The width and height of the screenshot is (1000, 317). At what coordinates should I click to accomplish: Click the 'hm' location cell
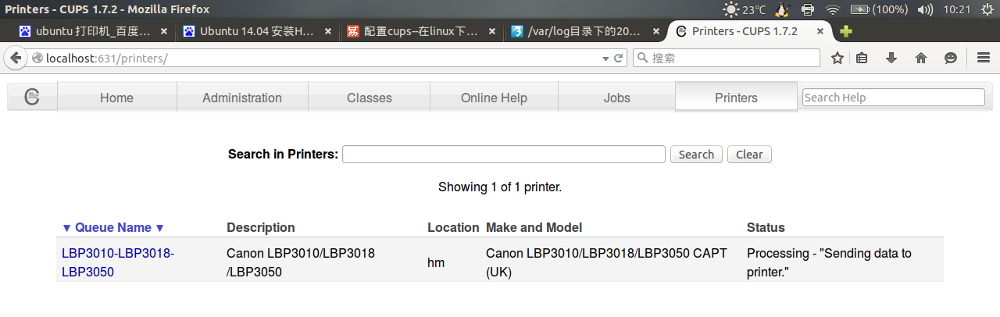tap(436, 263)
